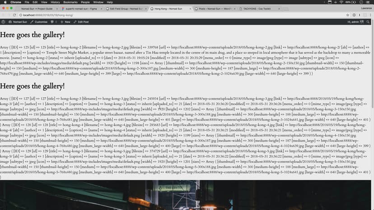The height and width of the screenshot is (210, 374).
Task: Click the Customise link in admin bar
Action: pyautogui.click(x=39, y=22)
